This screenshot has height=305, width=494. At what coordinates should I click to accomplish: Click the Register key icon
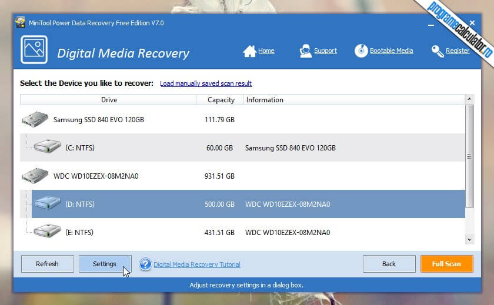438,51
